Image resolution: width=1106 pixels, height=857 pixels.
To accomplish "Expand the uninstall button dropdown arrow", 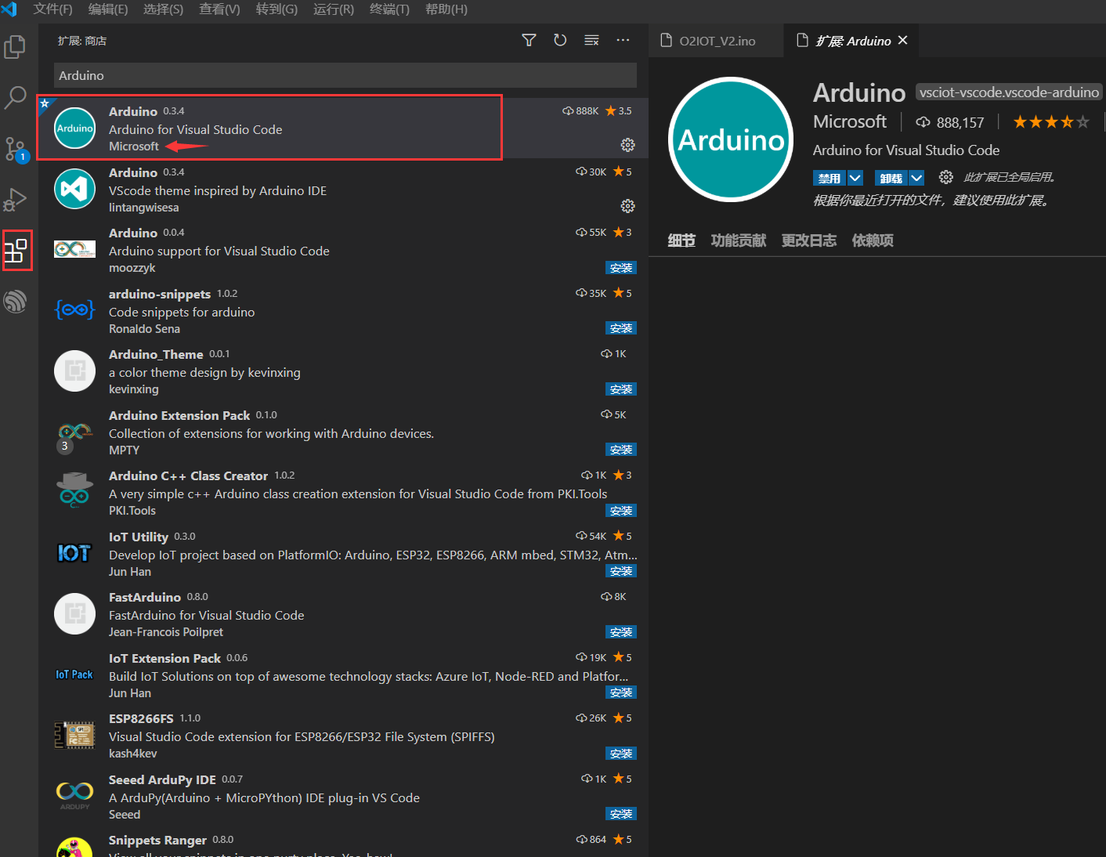I will pos(916,178).
